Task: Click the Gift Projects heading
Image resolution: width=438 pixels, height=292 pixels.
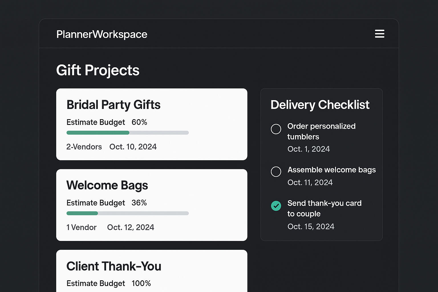Action: (98, 70)
